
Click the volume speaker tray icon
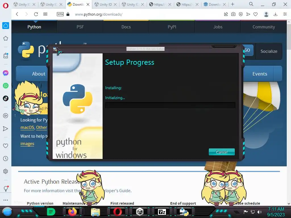pos(259,212)
